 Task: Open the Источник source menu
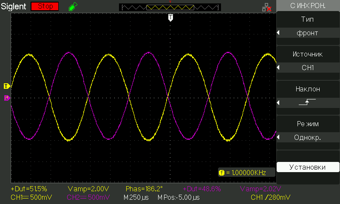coord(308,54)
